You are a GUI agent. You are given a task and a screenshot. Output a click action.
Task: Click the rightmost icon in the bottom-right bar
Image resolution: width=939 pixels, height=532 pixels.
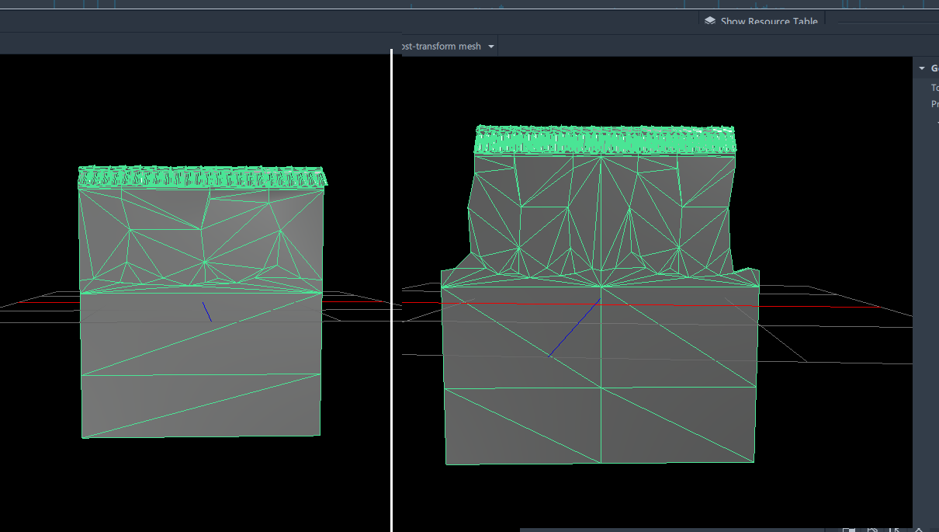point(920,529)
